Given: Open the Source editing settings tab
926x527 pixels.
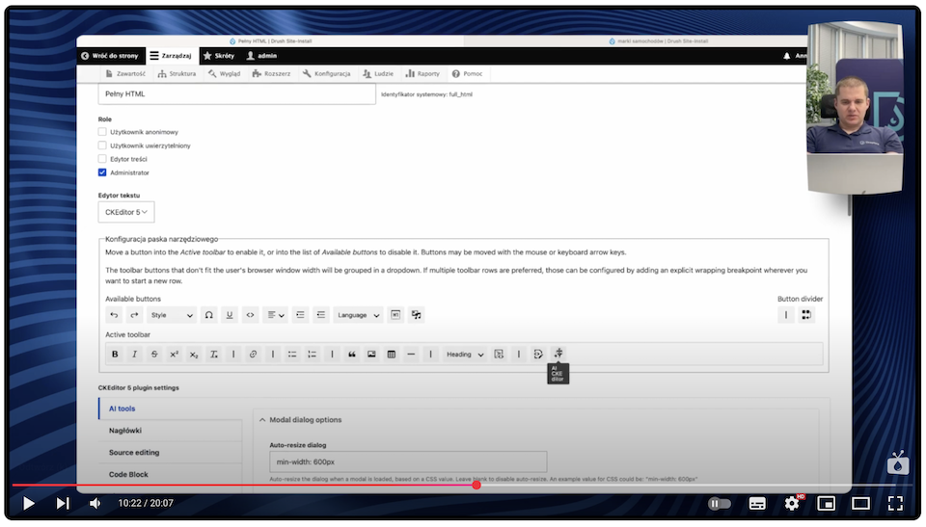Looking at the screenshot, I should coord(171,453).
